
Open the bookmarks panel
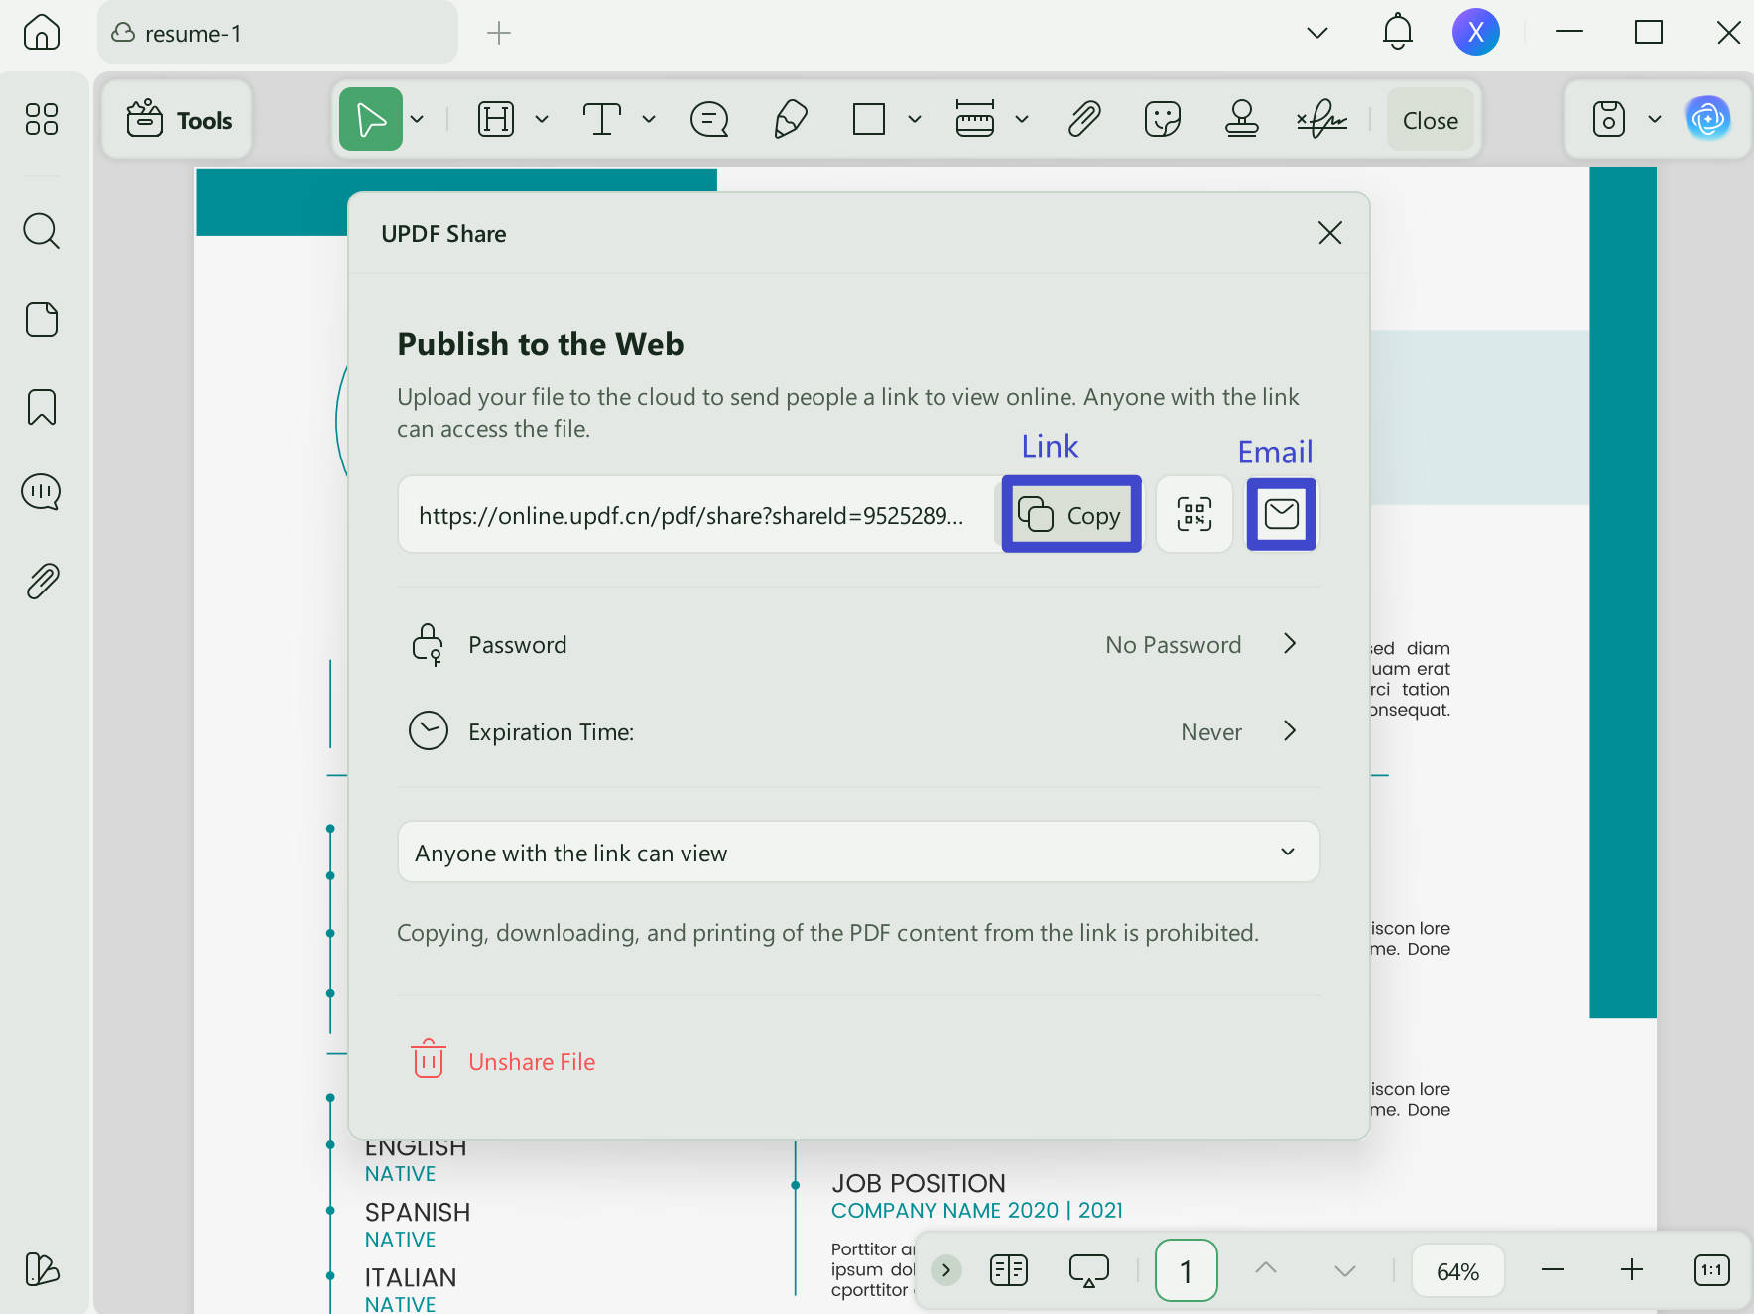(42, 407)
